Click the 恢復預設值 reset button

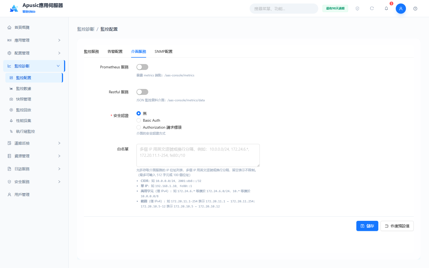pos(397,226)
